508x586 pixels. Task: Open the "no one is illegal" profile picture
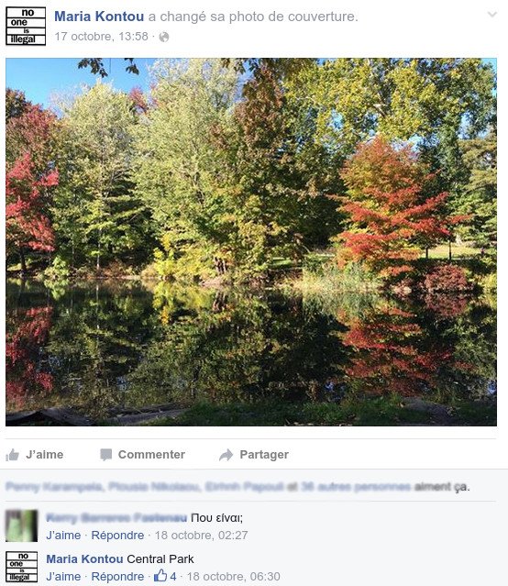coord(26,27)
